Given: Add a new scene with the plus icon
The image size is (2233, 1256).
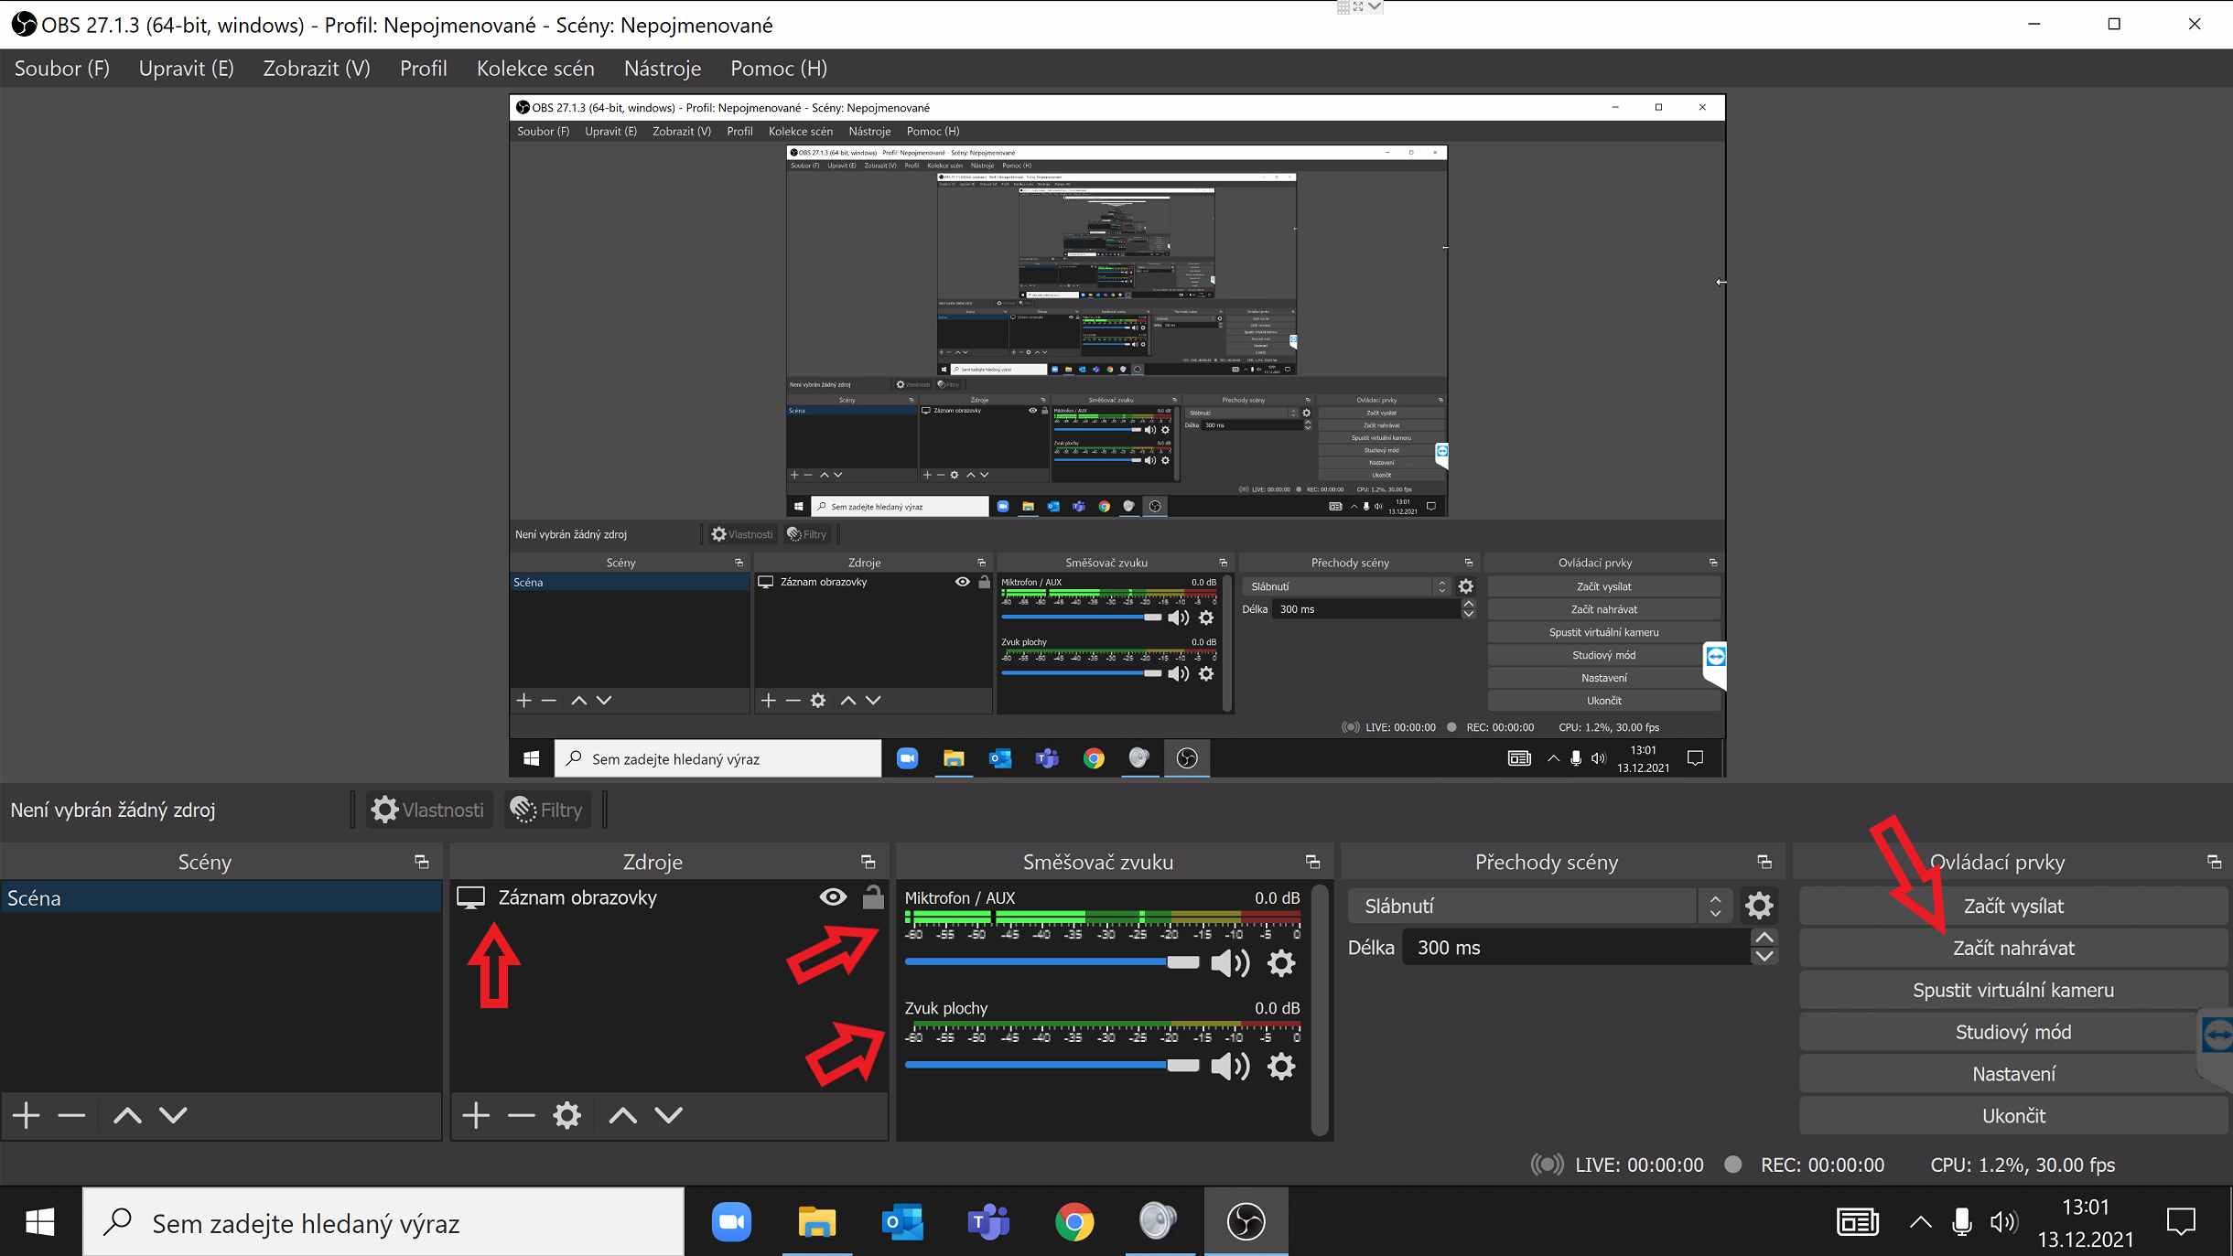Looking at the screenshot, I should (x=27, y=1115).
